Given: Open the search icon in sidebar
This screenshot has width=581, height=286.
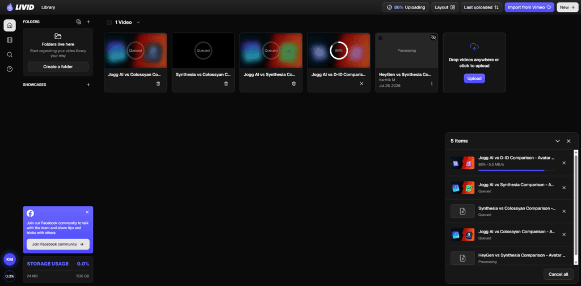Looking at the screenshot, I should pyautogui.click(x=10, y=54).
